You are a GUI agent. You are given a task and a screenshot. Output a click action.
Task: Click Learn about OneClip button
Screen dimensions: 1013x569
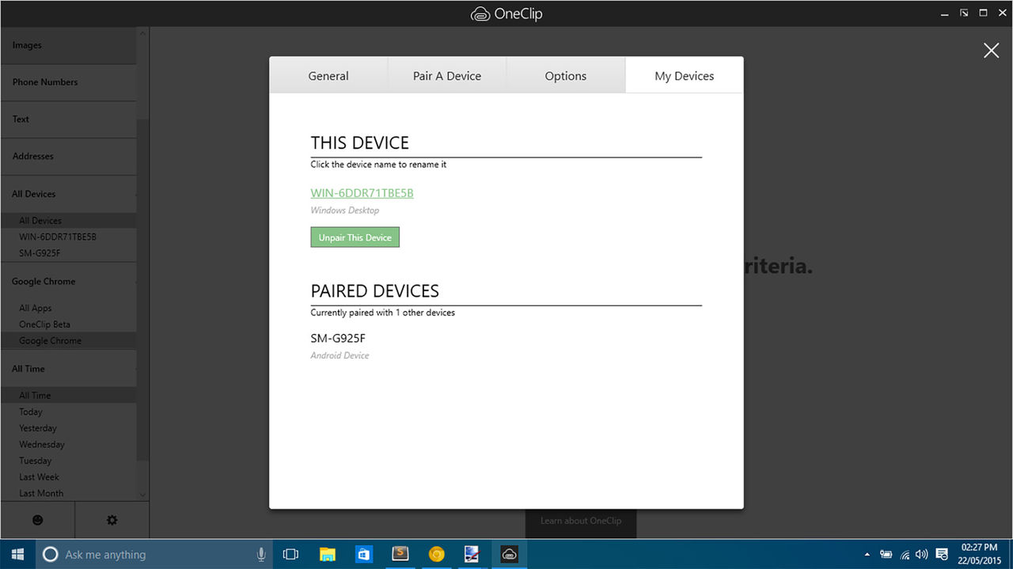tap(581, 521)
